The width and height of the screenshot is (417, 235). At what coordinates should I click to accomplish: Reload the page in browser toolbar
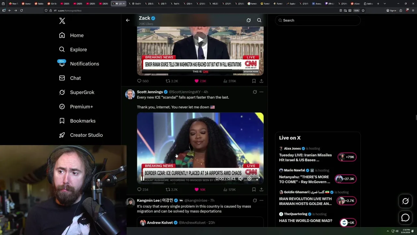coord(22,10)
